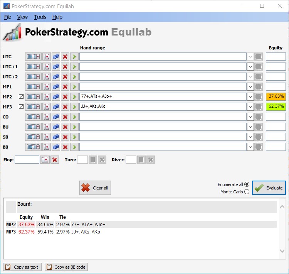Click green arrow on MP2 row
This screenshot has height=274, width=289.
(74, 97)
